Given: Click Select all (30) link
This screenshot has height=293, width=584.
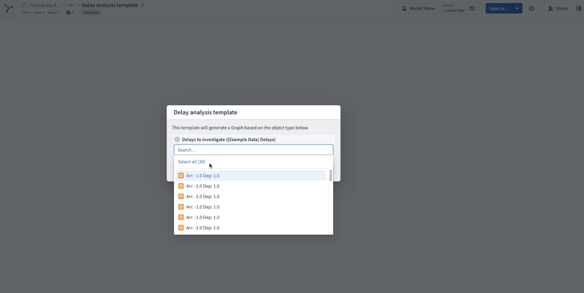Looking at the screenshot, I should (191, 162).
